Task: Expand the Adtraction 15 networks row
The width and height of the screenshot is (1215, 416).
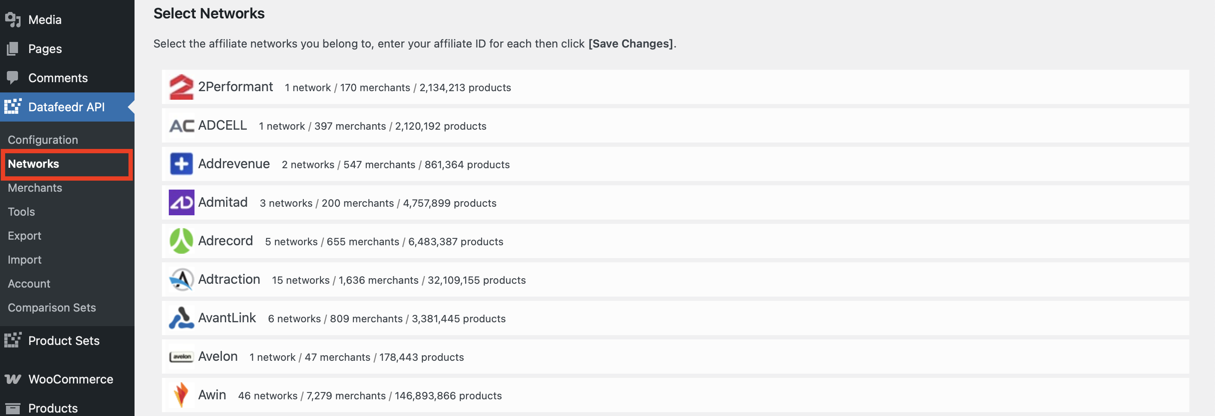Action: (229, 279)
